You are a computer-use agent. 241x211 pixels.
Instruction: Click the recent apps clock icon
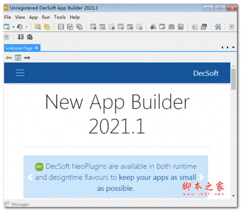tap(20, 27)
